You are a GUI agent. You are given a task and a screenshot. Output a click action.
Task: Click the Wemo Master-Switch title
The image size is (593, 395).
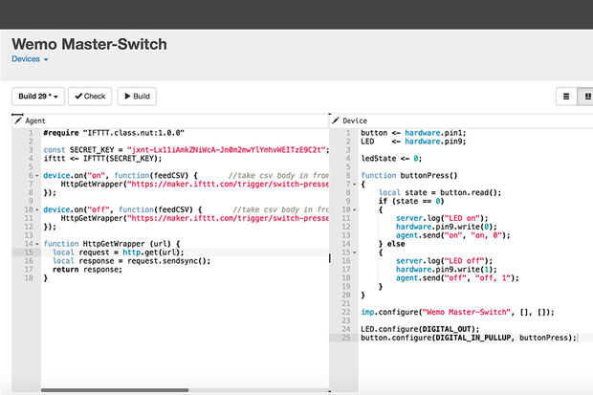pos(89,44)
